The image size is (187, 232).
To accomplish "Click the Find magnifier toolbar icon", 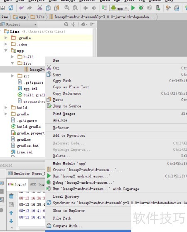I will 67,8.
